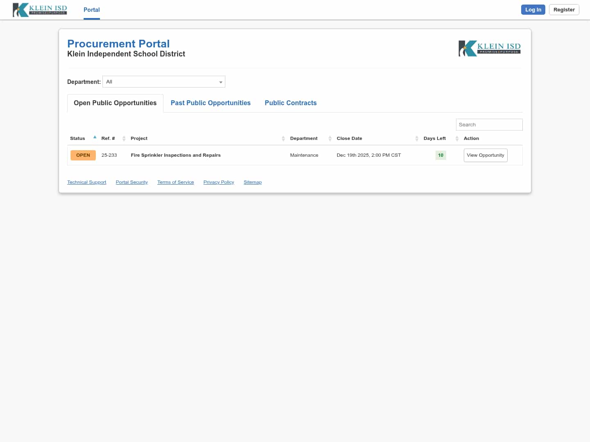Click inside the Search field
The width and height of the screenshot is (590, 442).
(489, 124)
